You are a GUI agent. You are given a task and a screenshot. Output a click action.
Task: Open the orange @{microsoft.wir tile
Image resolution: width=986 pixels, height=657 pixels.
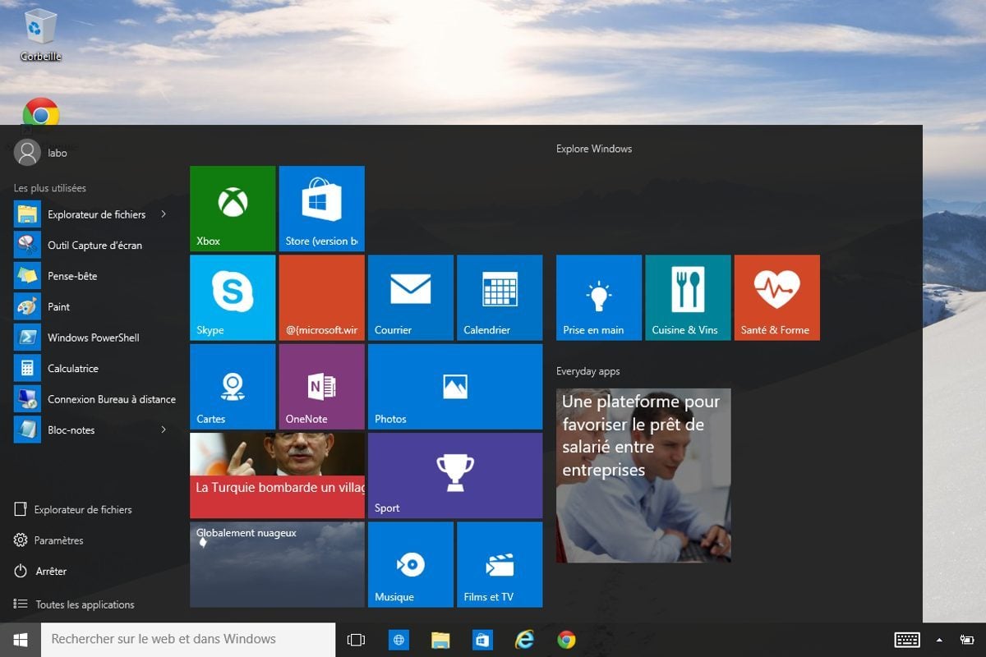point(321,297)
